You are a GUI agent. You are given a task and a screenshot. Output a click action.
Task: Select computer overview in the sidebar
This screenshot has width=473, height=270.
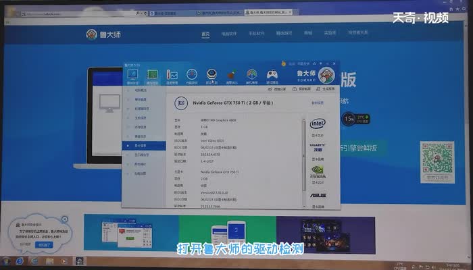click(141, 90)
